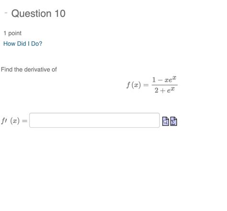Click the word derivative in the prompt
Viewport: 227px width, 211px height.
[37, 69]
